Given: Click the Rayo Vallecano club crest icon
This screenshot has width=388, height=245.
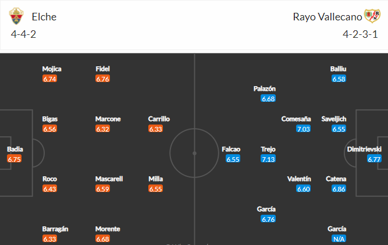Looking at the screenshot, I should point(372,16).
